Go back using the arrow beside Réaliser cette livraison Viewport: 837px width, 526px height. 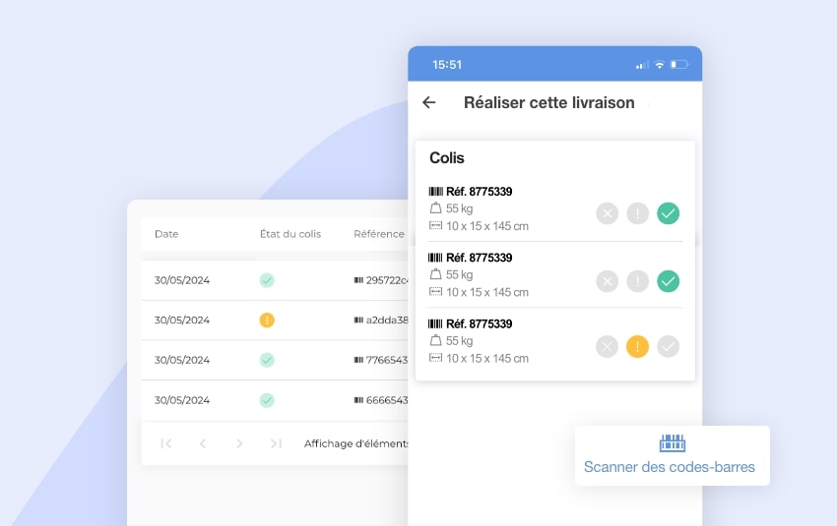pos(428,102)
